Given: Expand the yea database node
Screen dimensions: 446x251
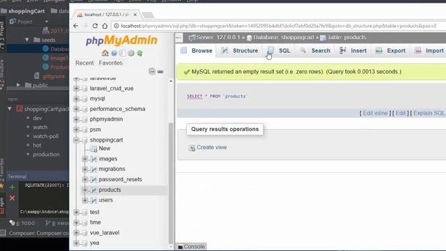Looking at the screenshot, I should [x=76, y=243].
